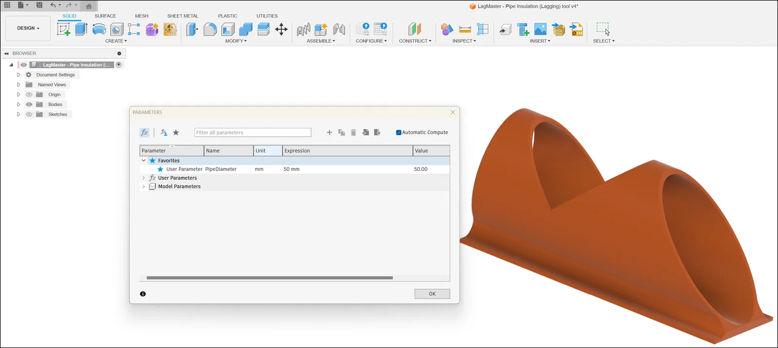This screenshot has height=348, width=778.
Task: Show favorites with star filter icon
Action: [176, 133]
